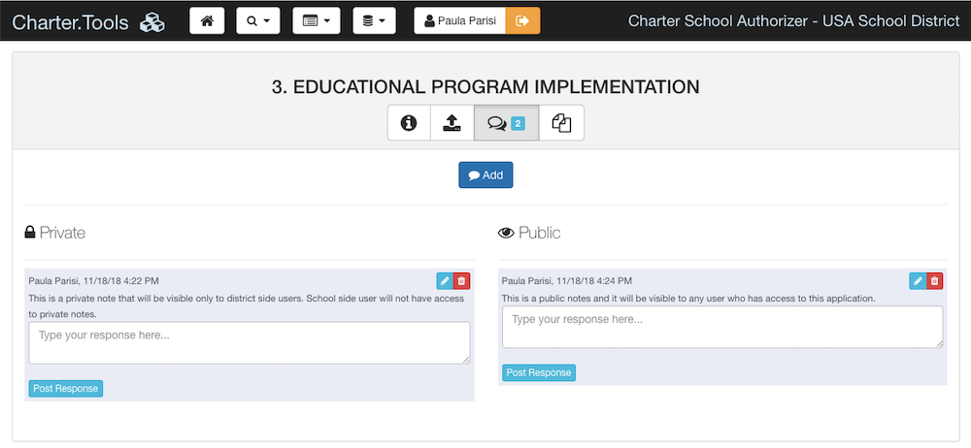Expand the search dropdown menu
Image resolution: width=971 pixels, height=448 pixels.
coord(258,21)
